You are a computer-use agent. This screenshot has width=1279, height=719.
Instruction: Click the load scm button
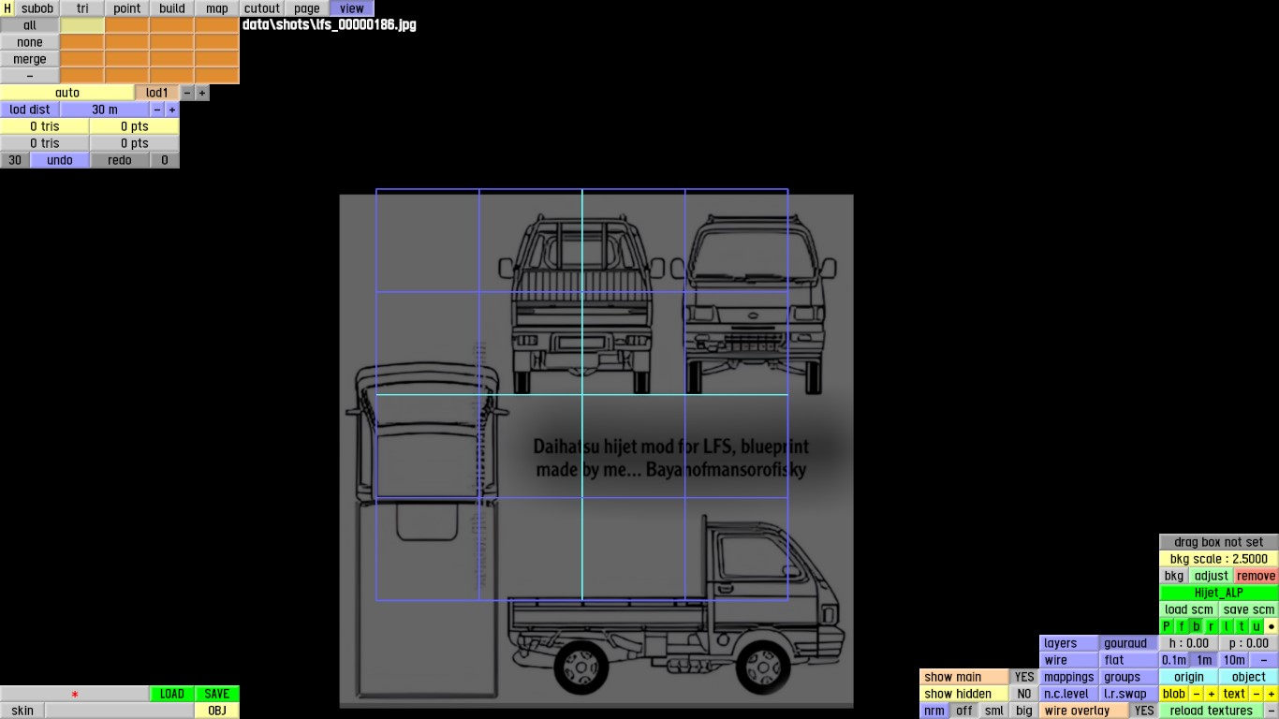pyautogui.click(x=1189, y=609)
